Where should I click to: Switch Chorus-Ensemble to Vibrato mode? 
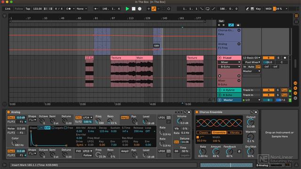[235, 132]
